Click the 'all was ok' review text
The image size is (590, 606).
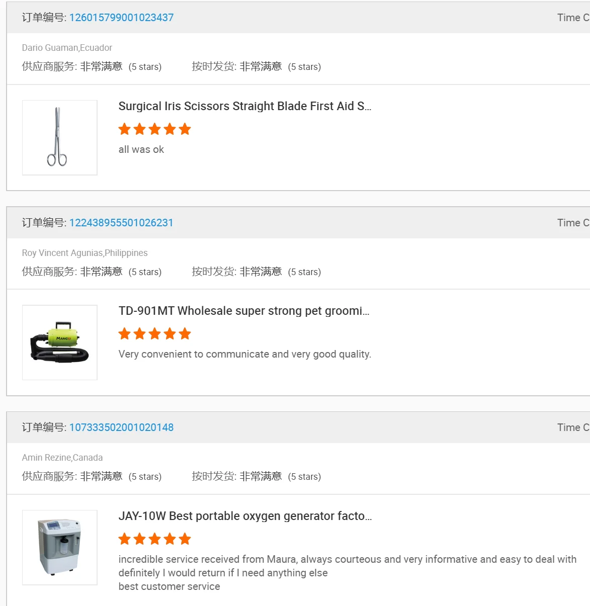point(141,149)
